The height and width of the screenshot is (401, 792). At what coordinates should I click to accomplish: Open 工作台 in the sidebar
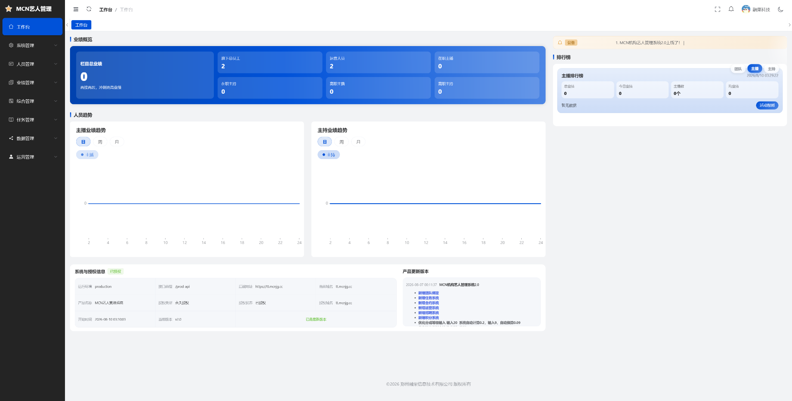click(x=32, y=27)
